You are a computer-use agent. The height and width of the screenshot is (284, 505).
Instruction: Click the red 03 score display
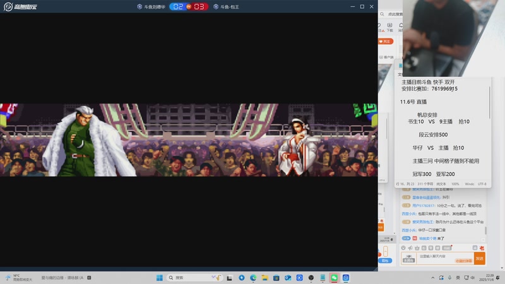(199, 6)
